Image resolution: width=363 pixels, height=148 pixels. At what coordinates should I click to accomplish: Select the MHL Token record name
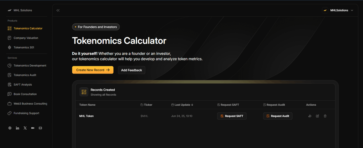click(x=87, y=116)
